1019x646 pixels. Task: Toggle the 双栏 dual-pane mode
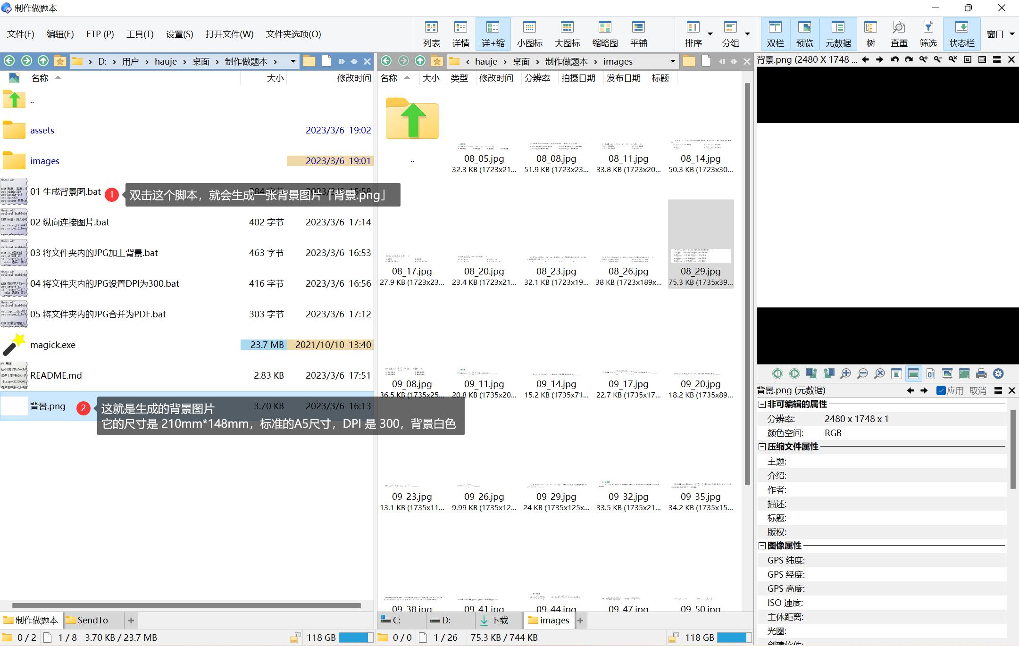click(775, 34)
